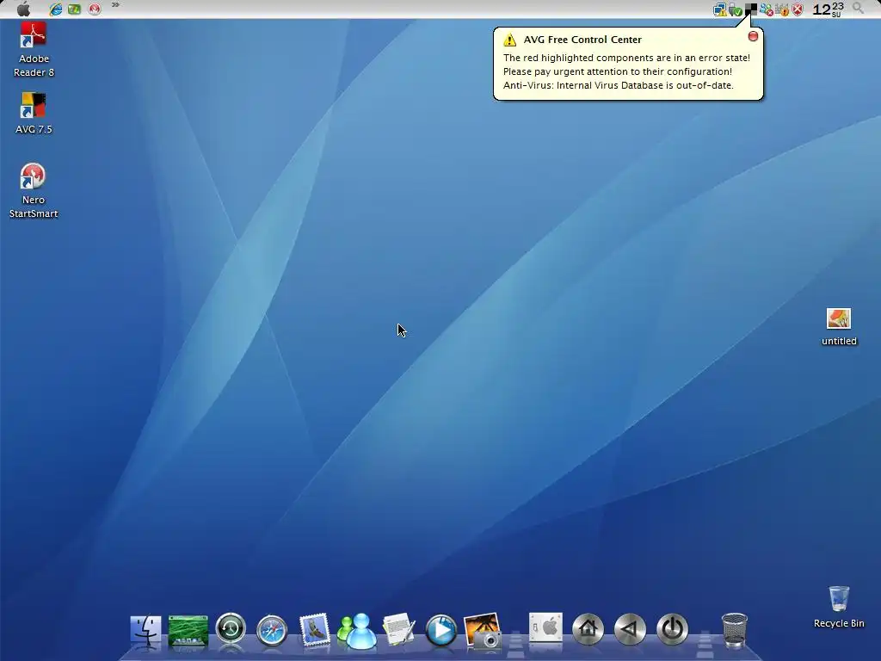Click the yellow warning triangle in AVG balloon
The width and height of the screenshot is (881, 661).
[x=509, y=40]
